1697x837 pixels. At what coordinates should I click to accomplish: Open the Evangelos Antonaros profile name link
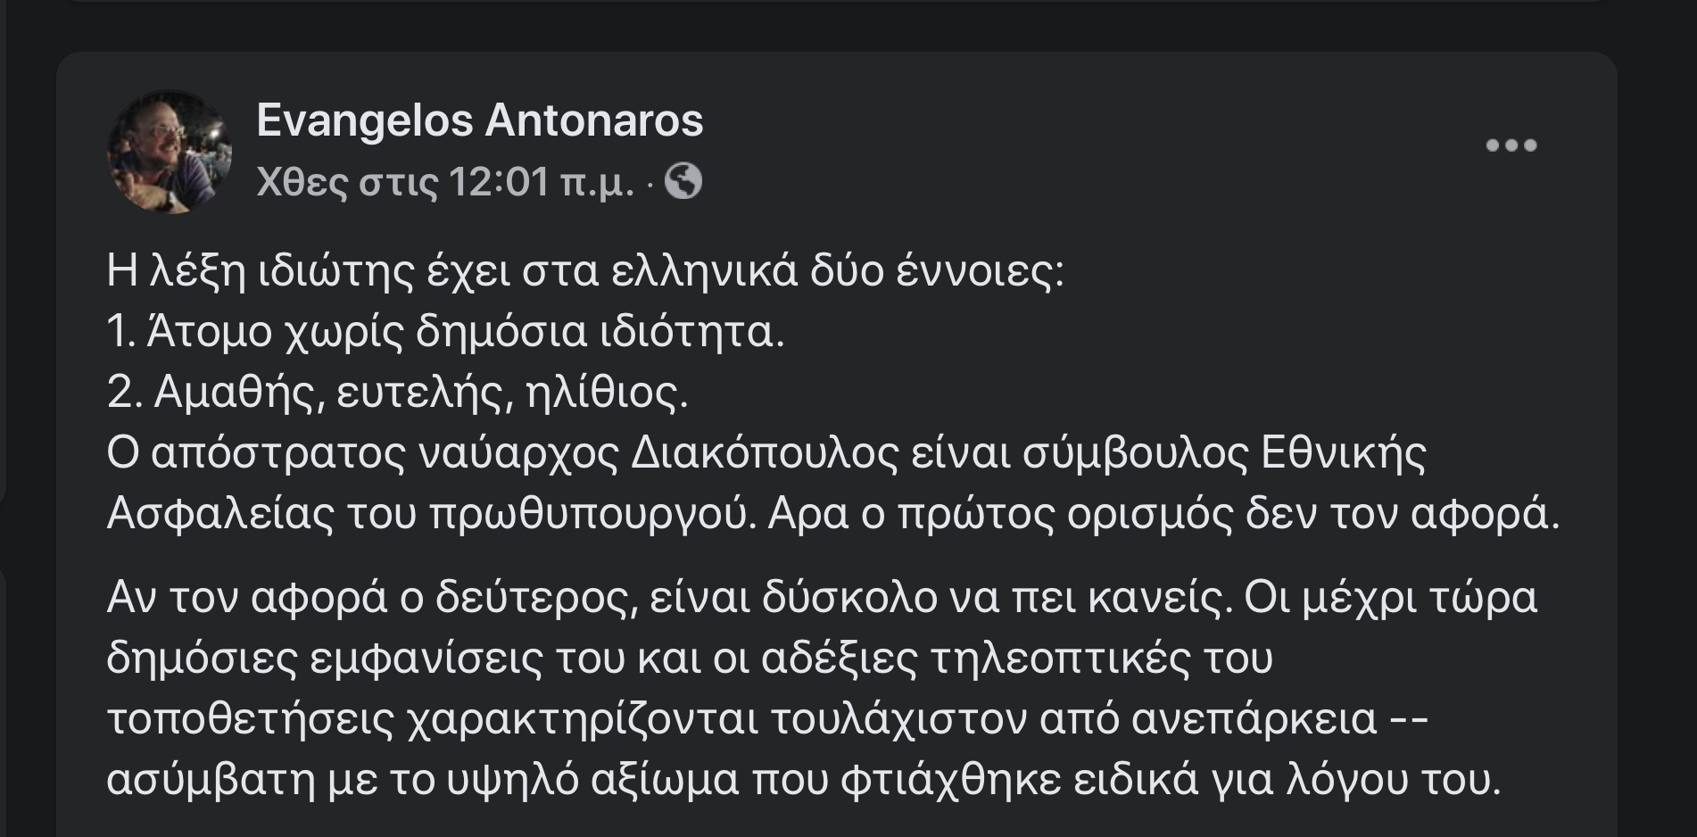tap(479, 120)
